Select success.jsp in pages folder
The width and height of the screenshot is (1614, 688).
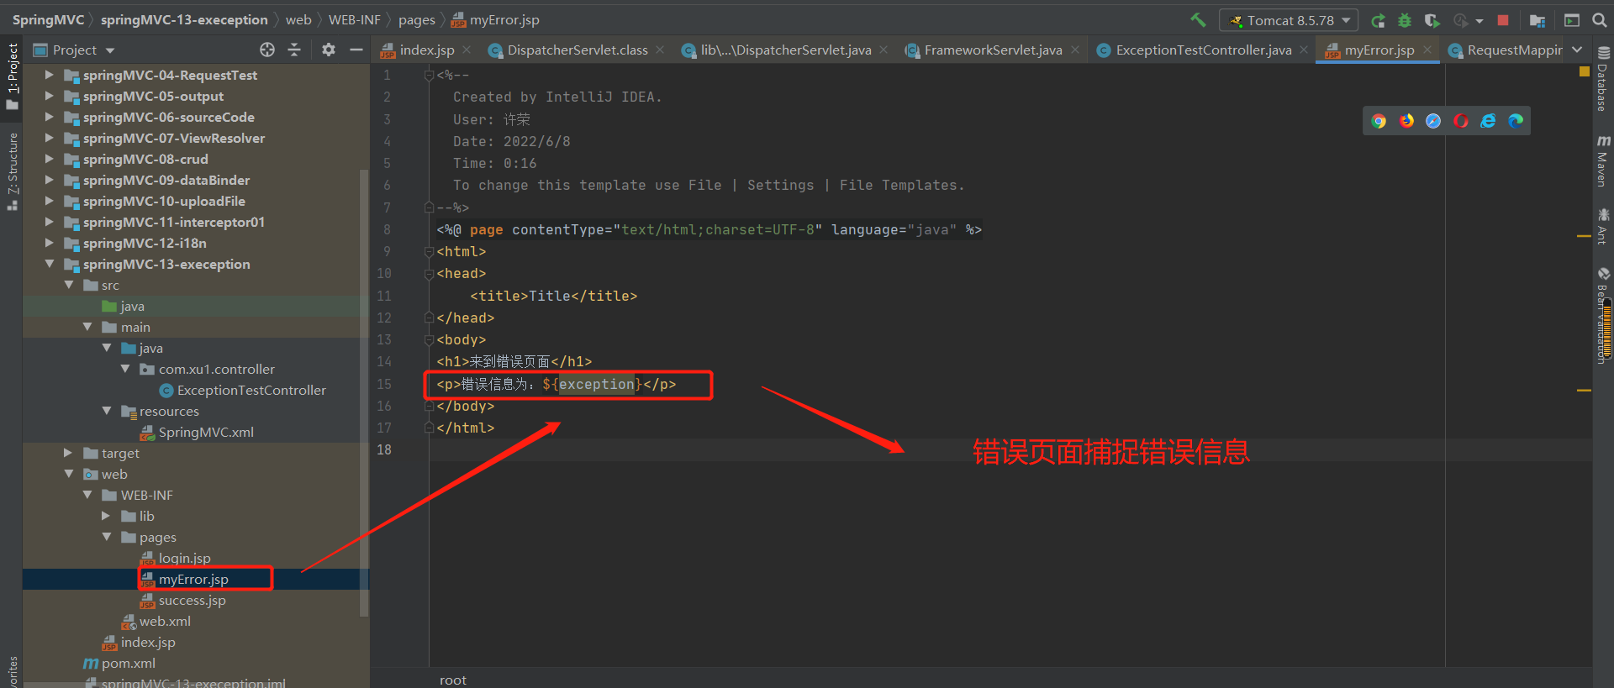(x=183, y=601)
